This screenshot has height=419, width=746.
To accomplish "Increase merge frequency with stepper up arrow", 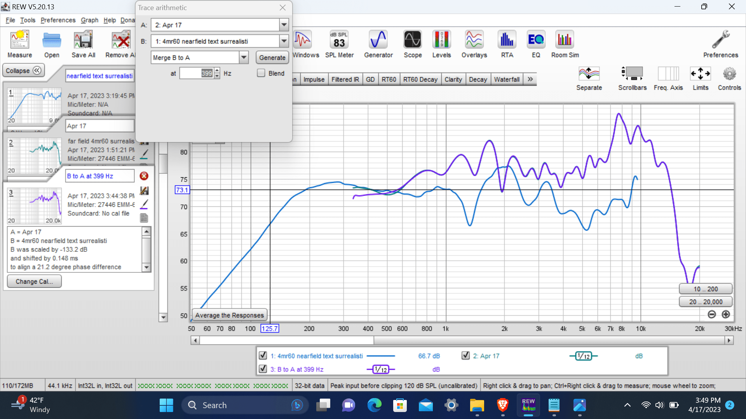I will [217, 71].
